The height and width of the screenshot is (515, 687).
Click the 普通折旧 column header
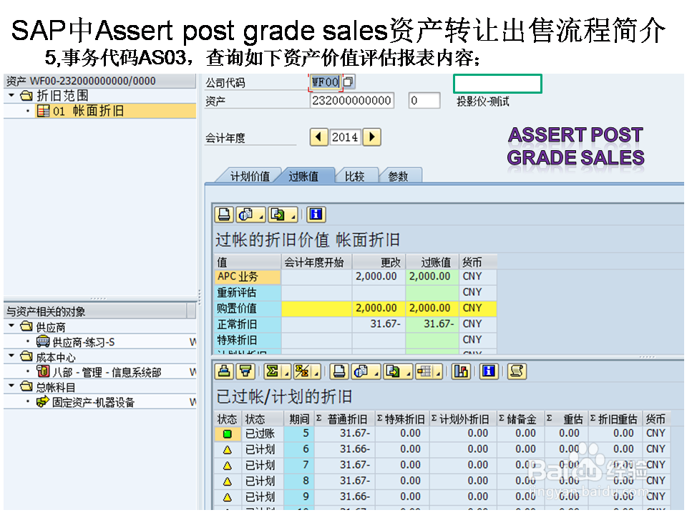344,419
